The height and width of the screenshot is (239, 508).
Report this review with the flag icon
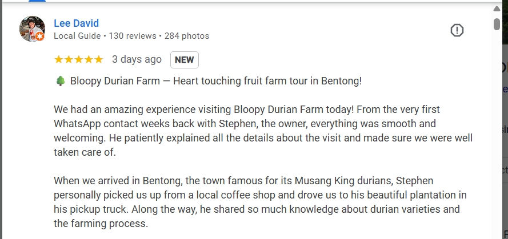point(457,30)
